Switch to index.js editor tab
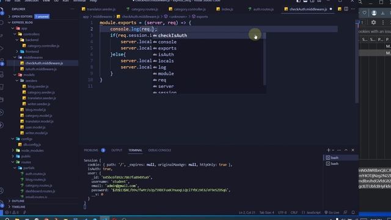The width and height of the screenshot is (391, 220). click(227, 9)
